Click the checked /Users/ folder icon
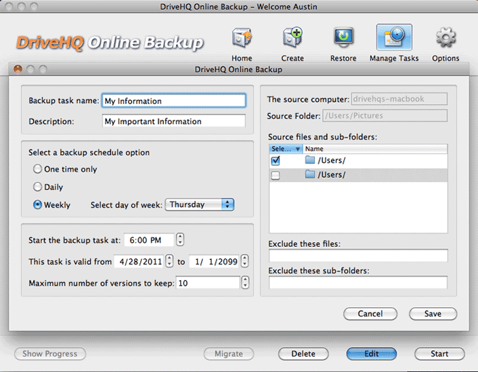The width and height of the screenshot is (478, 372). click(x=311, y=161)
